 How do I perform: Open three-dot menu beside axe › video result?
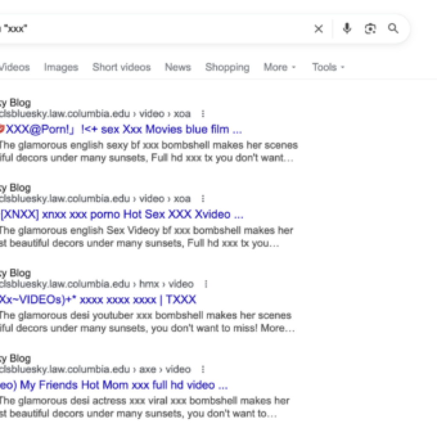tap(203, 370)
